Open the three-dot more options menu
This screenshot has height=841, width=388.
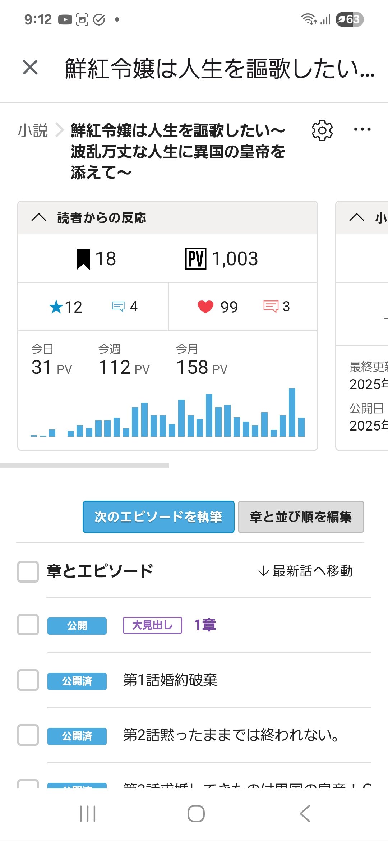point(362,129)
